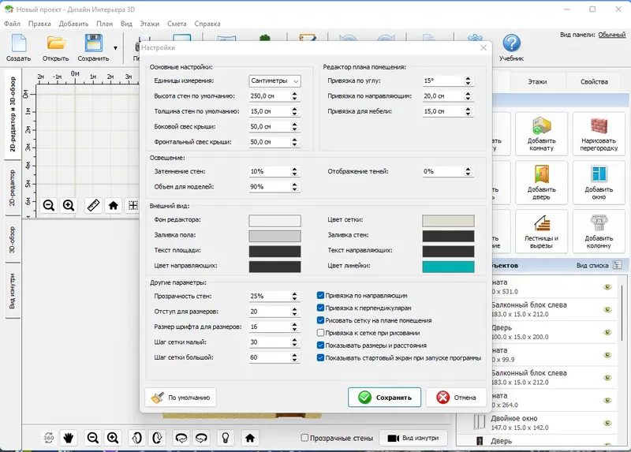Toggle the grid icon in 2D editor
The height and width of the screenshot is (452, 631).
pyautogui.click(x=133, y=206)
